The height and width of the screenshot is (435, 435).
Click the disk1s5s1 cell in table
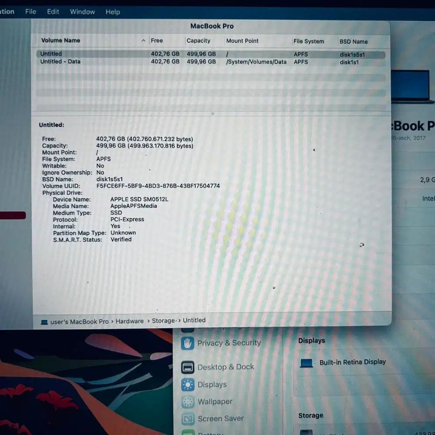coord(352,55)
